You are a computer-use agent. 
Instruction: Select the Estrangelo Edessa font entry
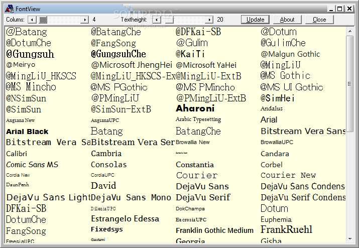pyautogui.click(x=125, y=219)
